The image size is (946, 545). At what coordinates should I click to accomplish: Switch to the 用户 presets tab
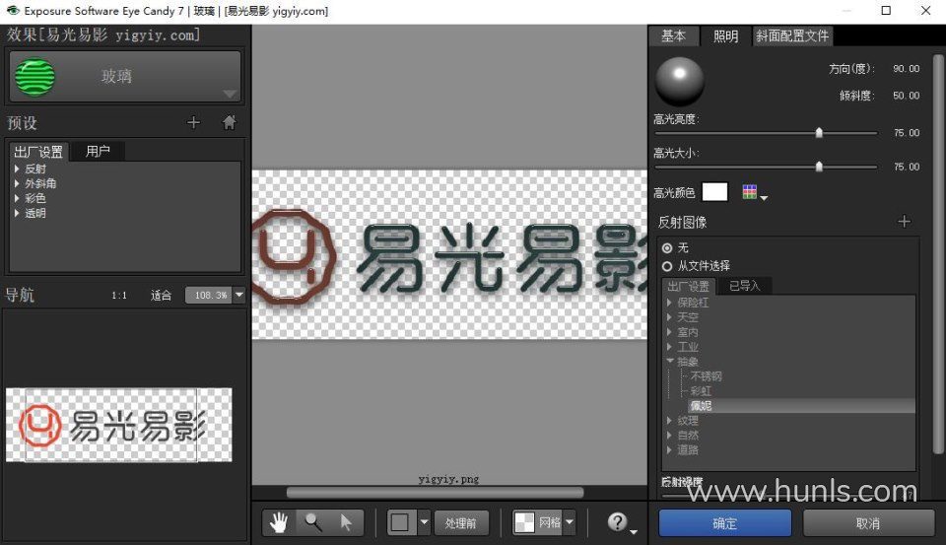pyautogui.click(x=98, y=151)
